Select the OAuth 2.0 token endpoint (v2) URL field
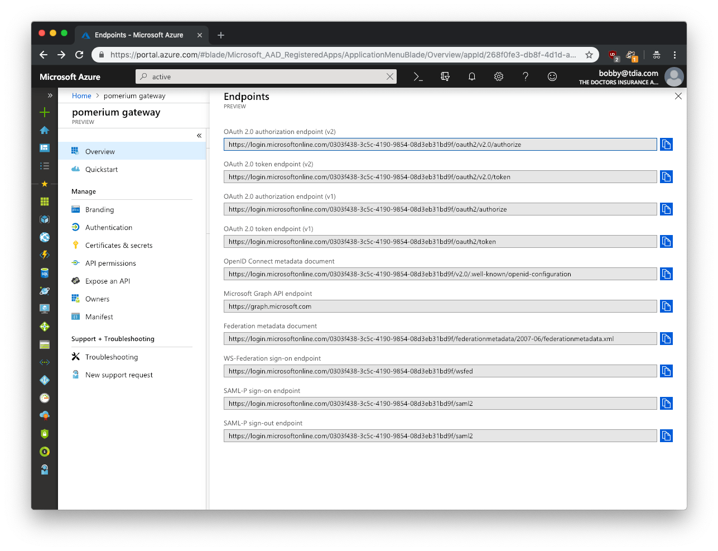 point(440,177)
